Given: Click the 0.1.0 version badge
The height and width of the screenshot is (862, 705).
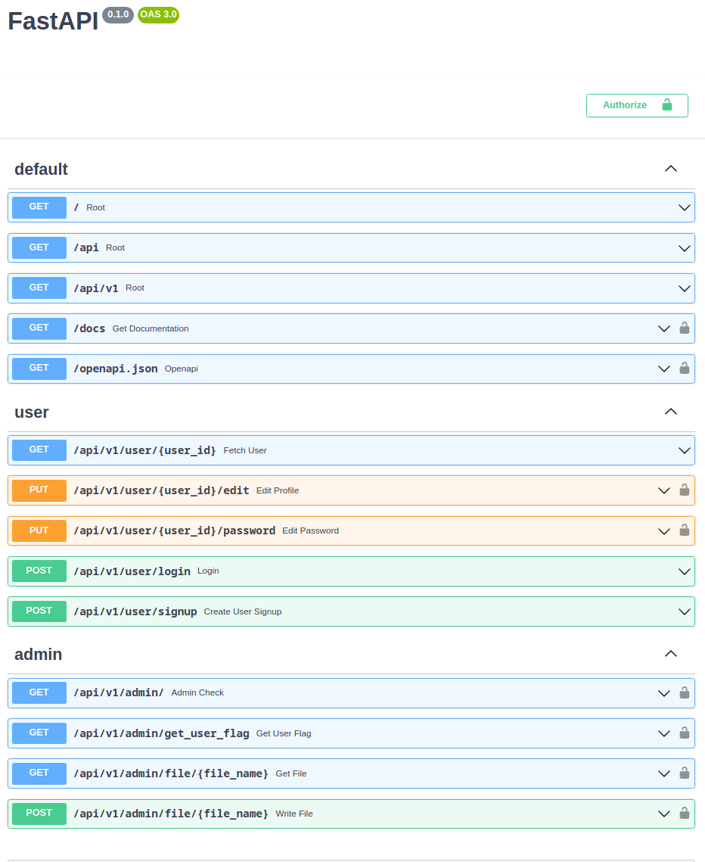Looking at the screenshot, I should (x=118, y=14).
